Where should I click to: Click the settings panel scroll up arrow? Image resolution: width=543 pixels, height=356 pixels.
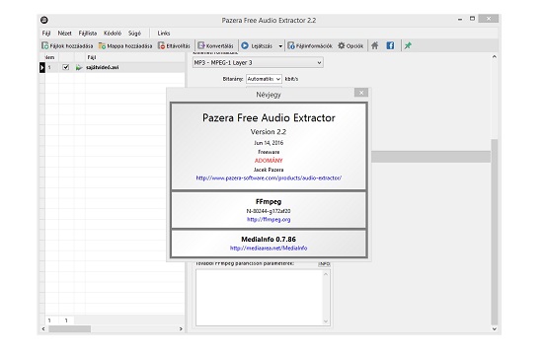pos(495,57)
